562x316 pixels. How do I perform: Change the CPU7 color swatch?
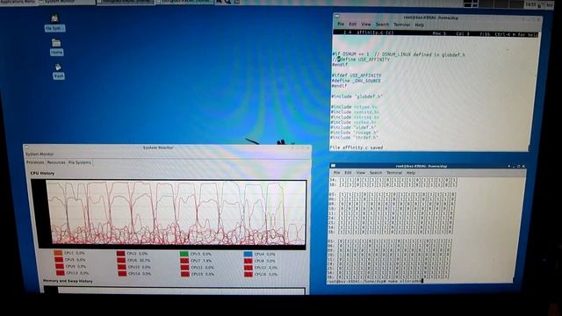(x=184, y=261)
